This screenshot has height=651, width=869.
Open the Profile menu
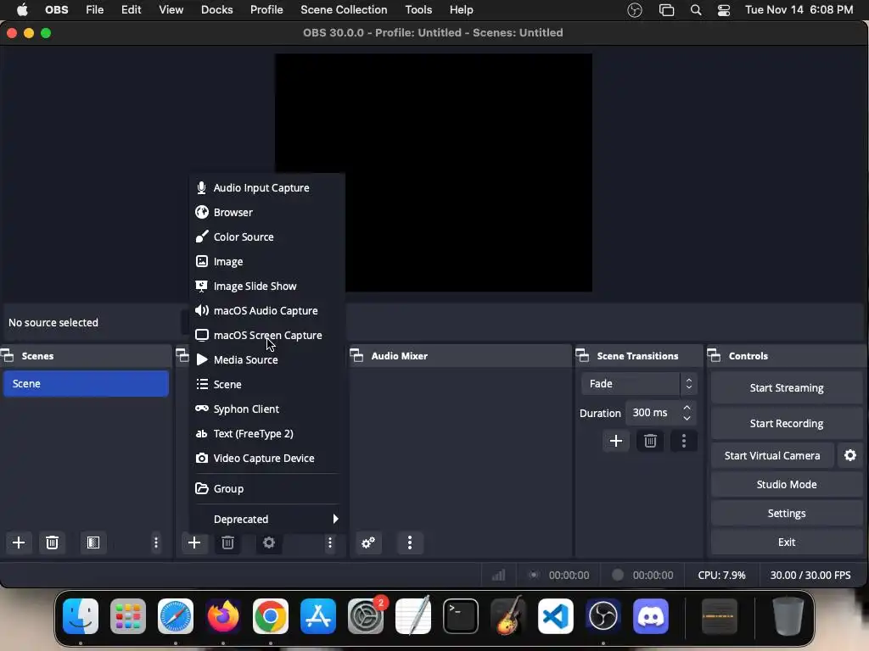click(266, 10)
